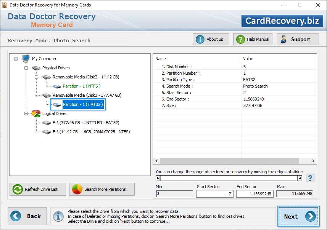This screenshot has width=327, height=230.
Task: Click the scroll left arrow of details table
Action: pyautogui.click(x=156, y=161)
